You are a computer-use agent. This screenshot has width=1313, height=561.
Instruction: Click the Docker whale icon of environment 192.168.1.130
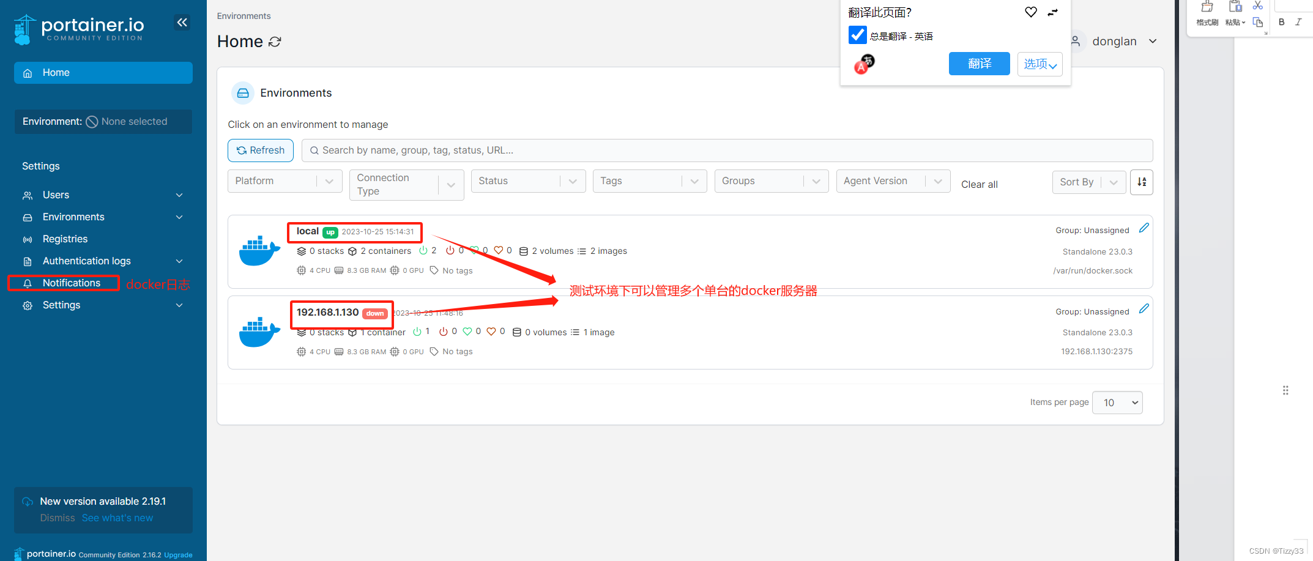pyautogui.click(x=259, y=332)
